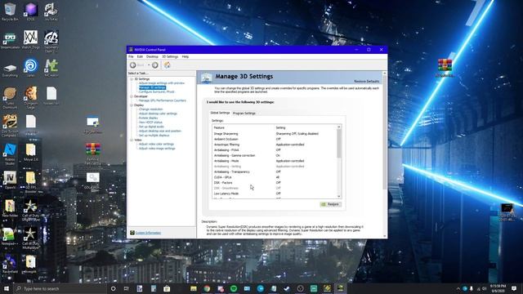
Task: Select Change resolution task
Action: coord(150,109)
